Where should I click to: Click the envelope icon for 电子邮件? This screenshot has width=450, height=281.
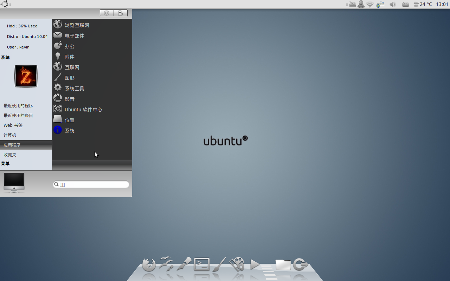(58, 35)
